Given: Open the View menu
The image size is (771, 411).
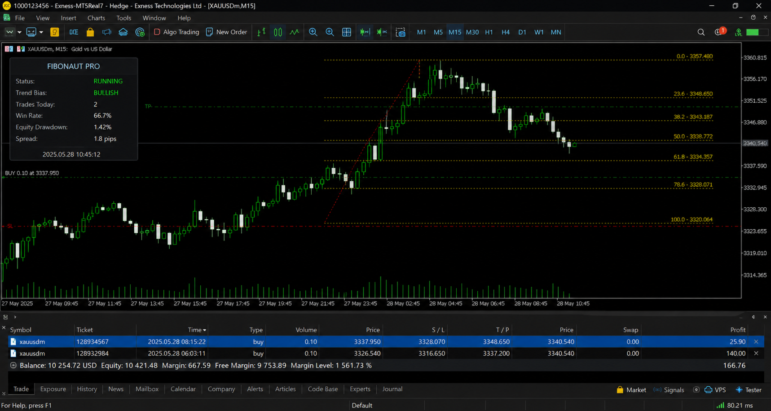Looking at the screenshot, I should [x=43, y=18].
